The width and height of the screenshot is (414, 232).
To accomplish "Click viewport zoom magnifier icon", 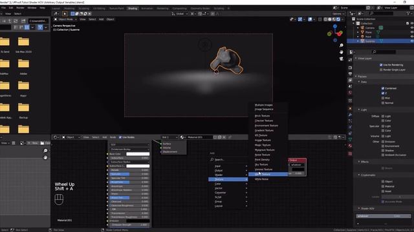I will [x=341, y=46].
